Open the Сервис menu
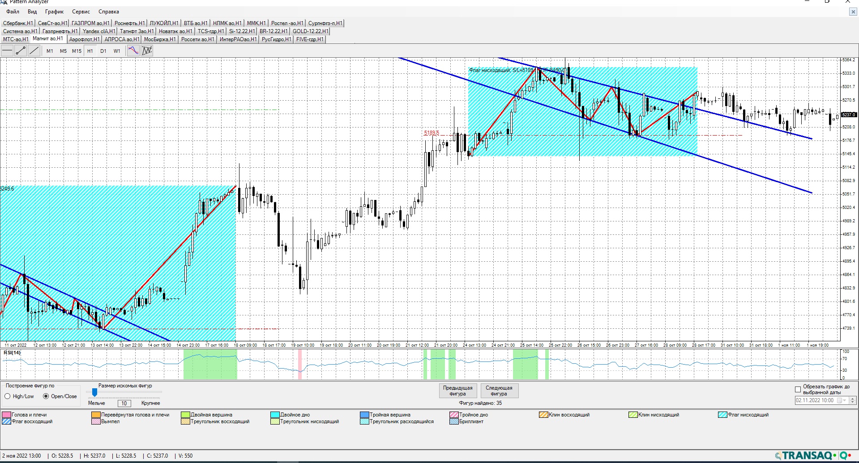859x463 pixels. point(81,12)
